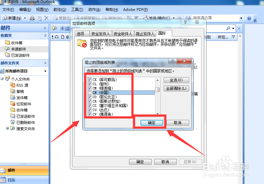264x184 pixels.
Task: Open the address book search dropdown arrow
Action: tap(241, 18)
